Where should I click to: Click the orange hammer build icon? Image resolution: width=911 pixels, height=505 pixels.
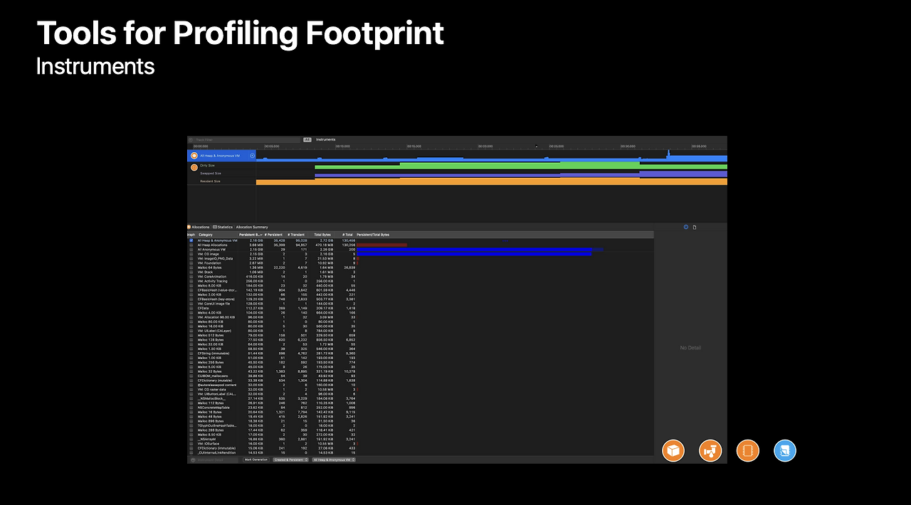710,450
